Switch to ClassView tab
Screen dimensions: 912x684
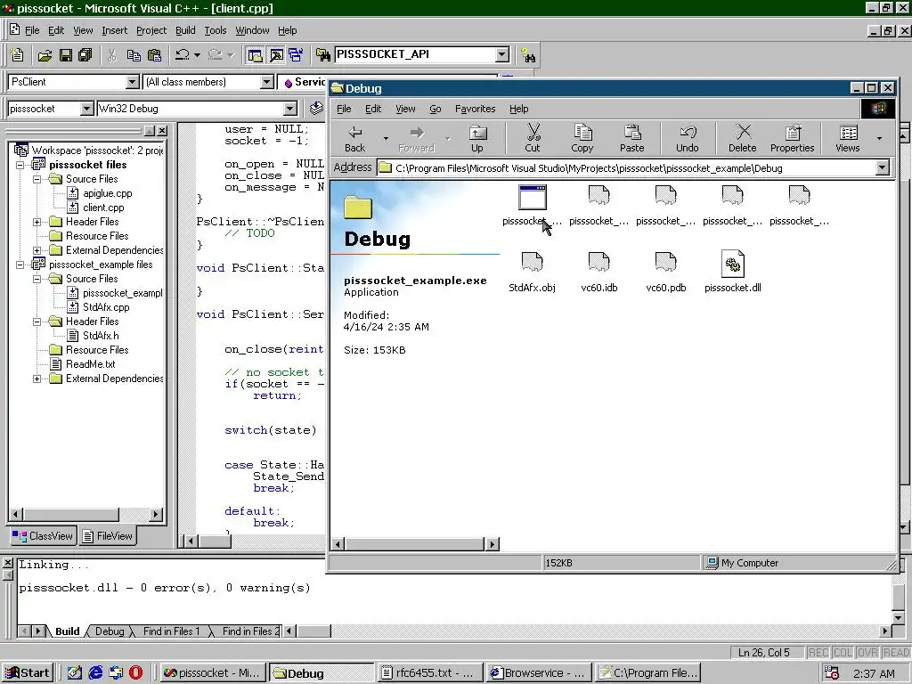coord(43,535)
